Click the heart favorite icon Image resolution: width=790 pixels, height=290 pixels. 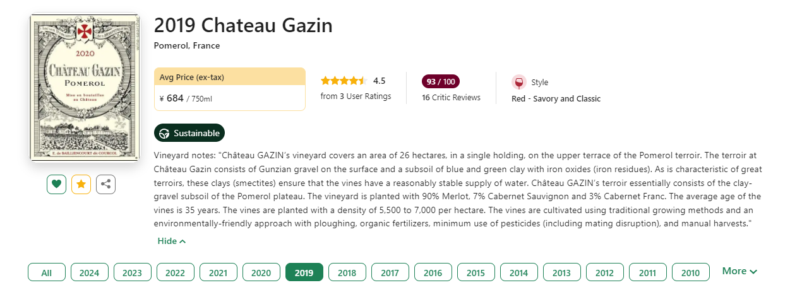tap(56, 184)
